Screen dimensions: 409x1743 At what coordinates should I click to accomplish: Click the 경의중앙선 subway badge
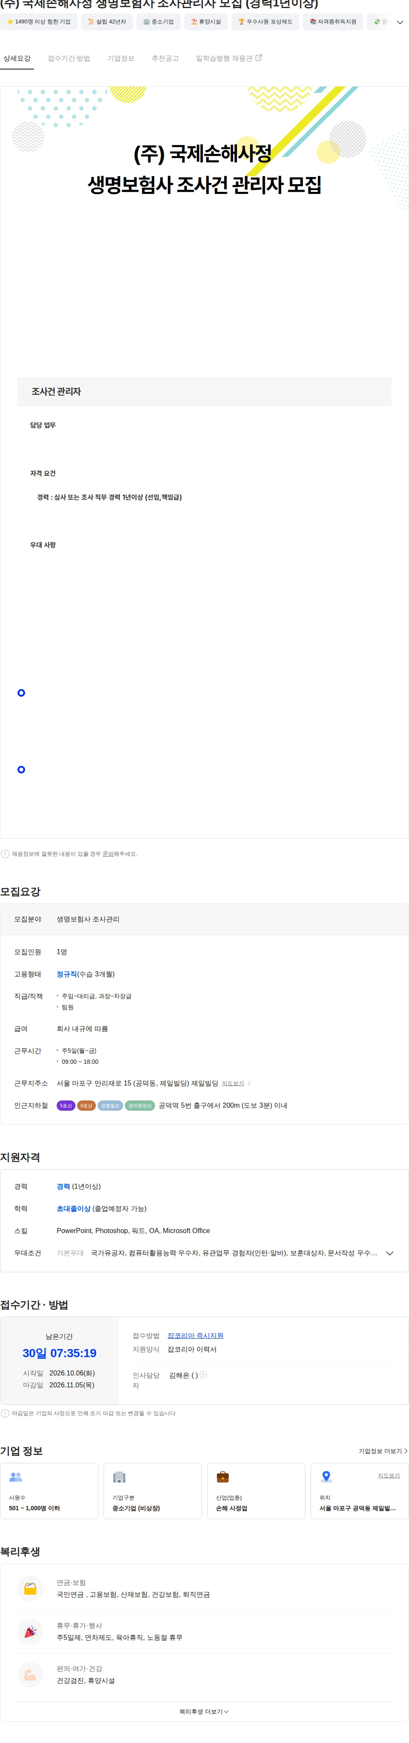pyautogui.click(x=140, y=1106)
